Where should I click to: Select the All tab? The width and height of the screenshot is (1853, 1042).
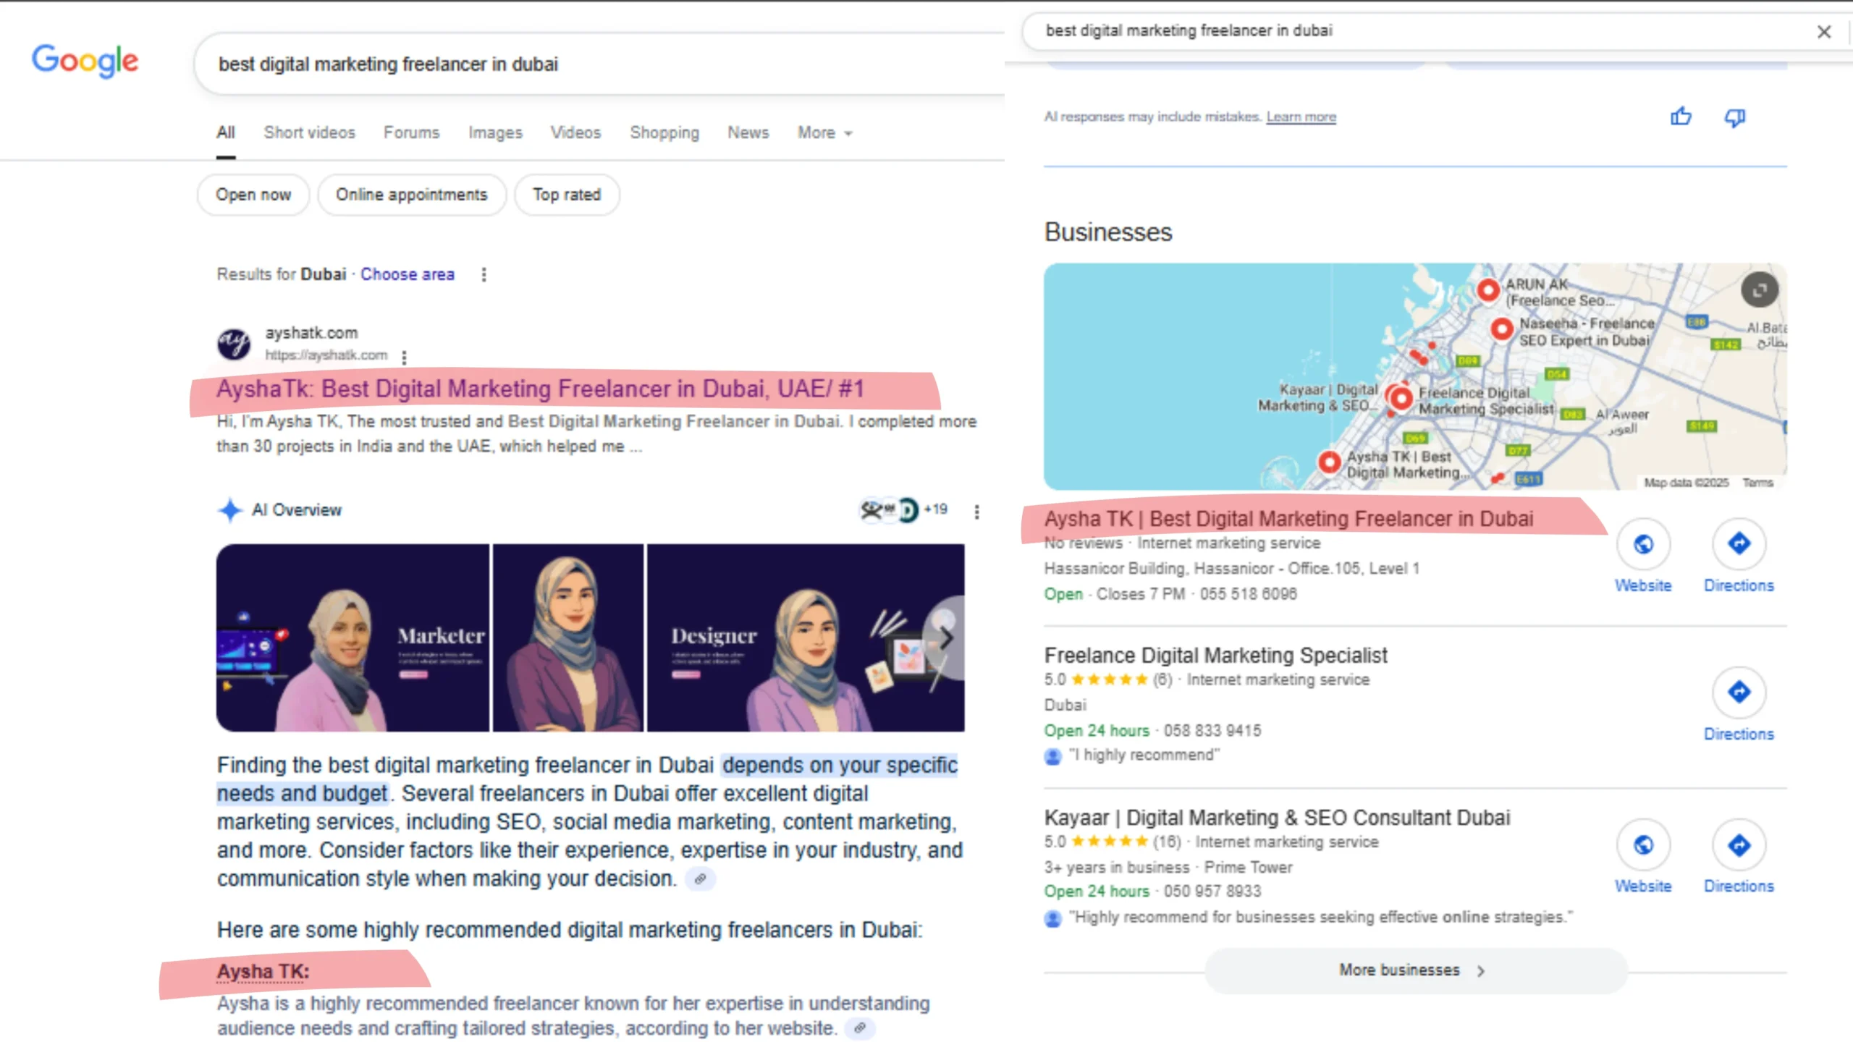click(x=226, y=132)
